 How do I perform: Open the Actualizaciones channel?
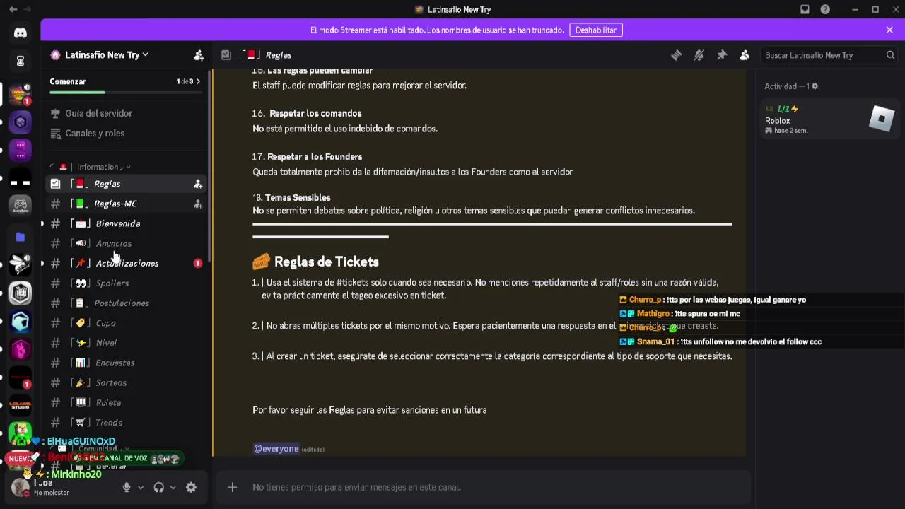click(126, 263)
